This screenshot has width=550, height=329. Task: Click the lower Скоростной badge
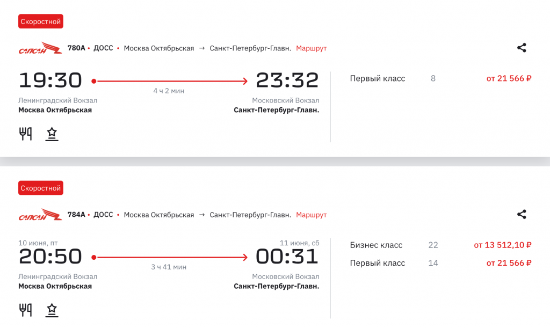(41, 188)
